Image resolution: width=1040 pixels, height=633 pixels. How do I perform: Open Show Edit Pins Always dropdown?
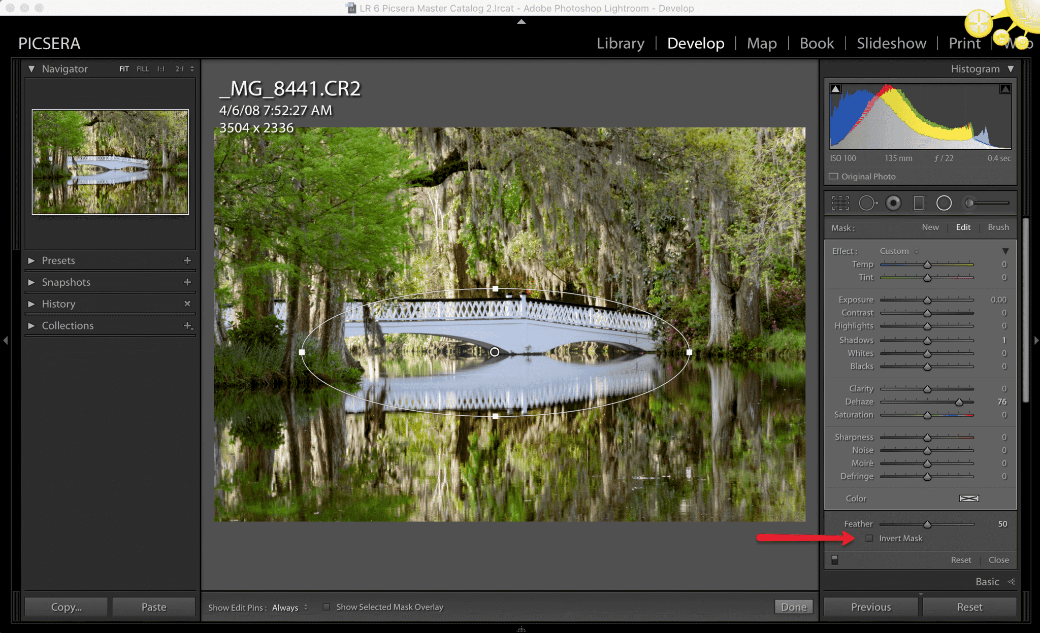pyautogui.click(x=290, y=608)
